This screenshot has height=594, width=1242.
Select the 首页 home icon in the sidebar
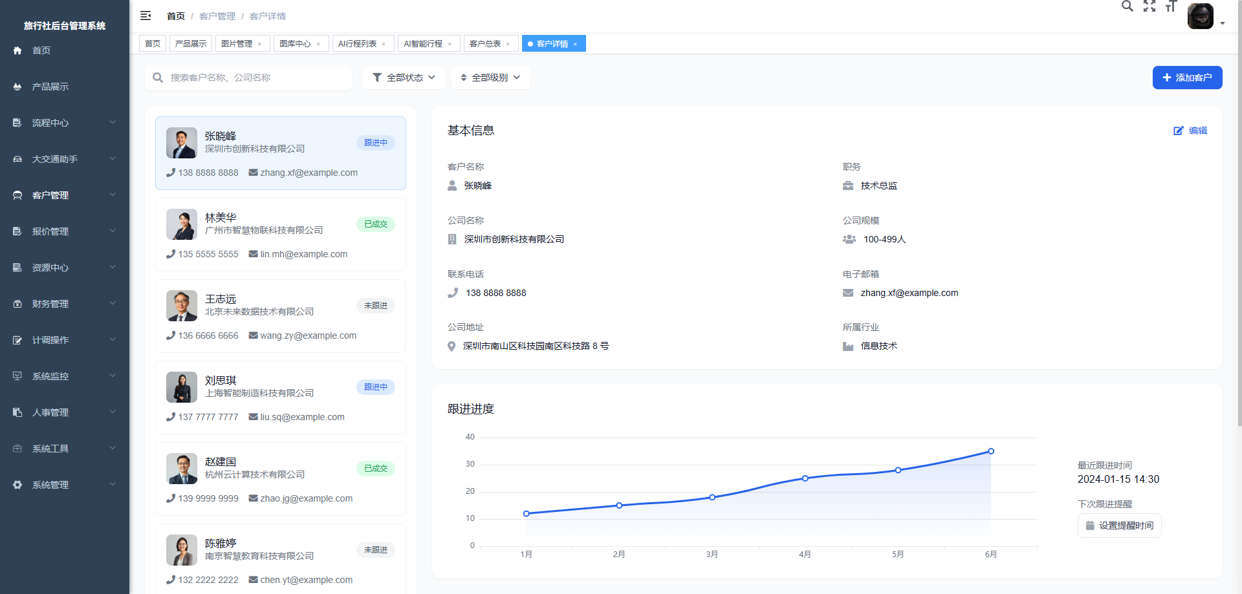point(16,50)
